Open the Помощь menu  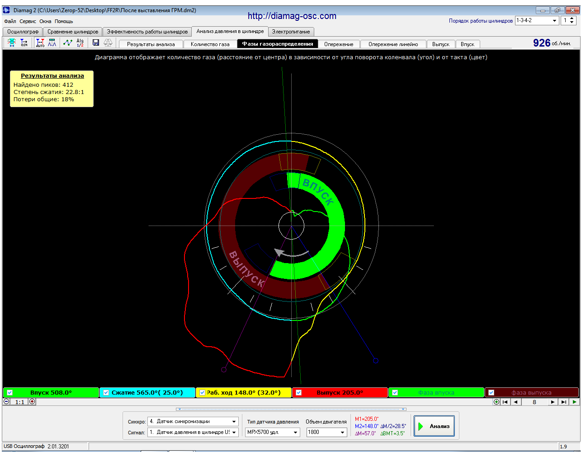click(64, 21)
